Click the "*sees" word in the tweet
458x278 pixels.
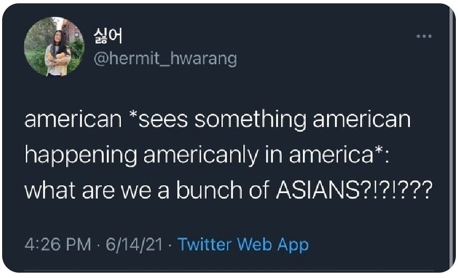click(x=158, y=120)
